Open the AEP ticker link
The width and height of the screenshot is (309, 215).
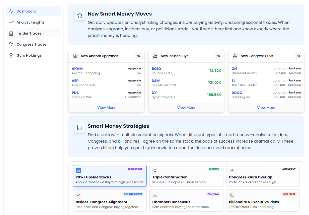coord(75,81)
